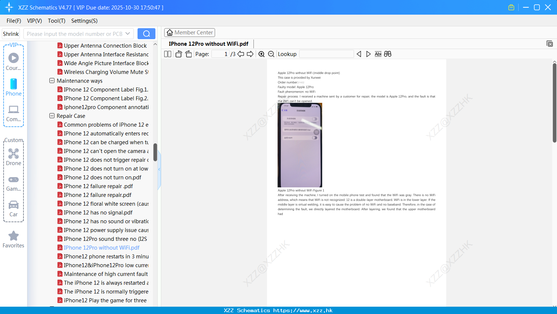Select the Drone sidebar category
557x314 pixels.
coord(14,157)
